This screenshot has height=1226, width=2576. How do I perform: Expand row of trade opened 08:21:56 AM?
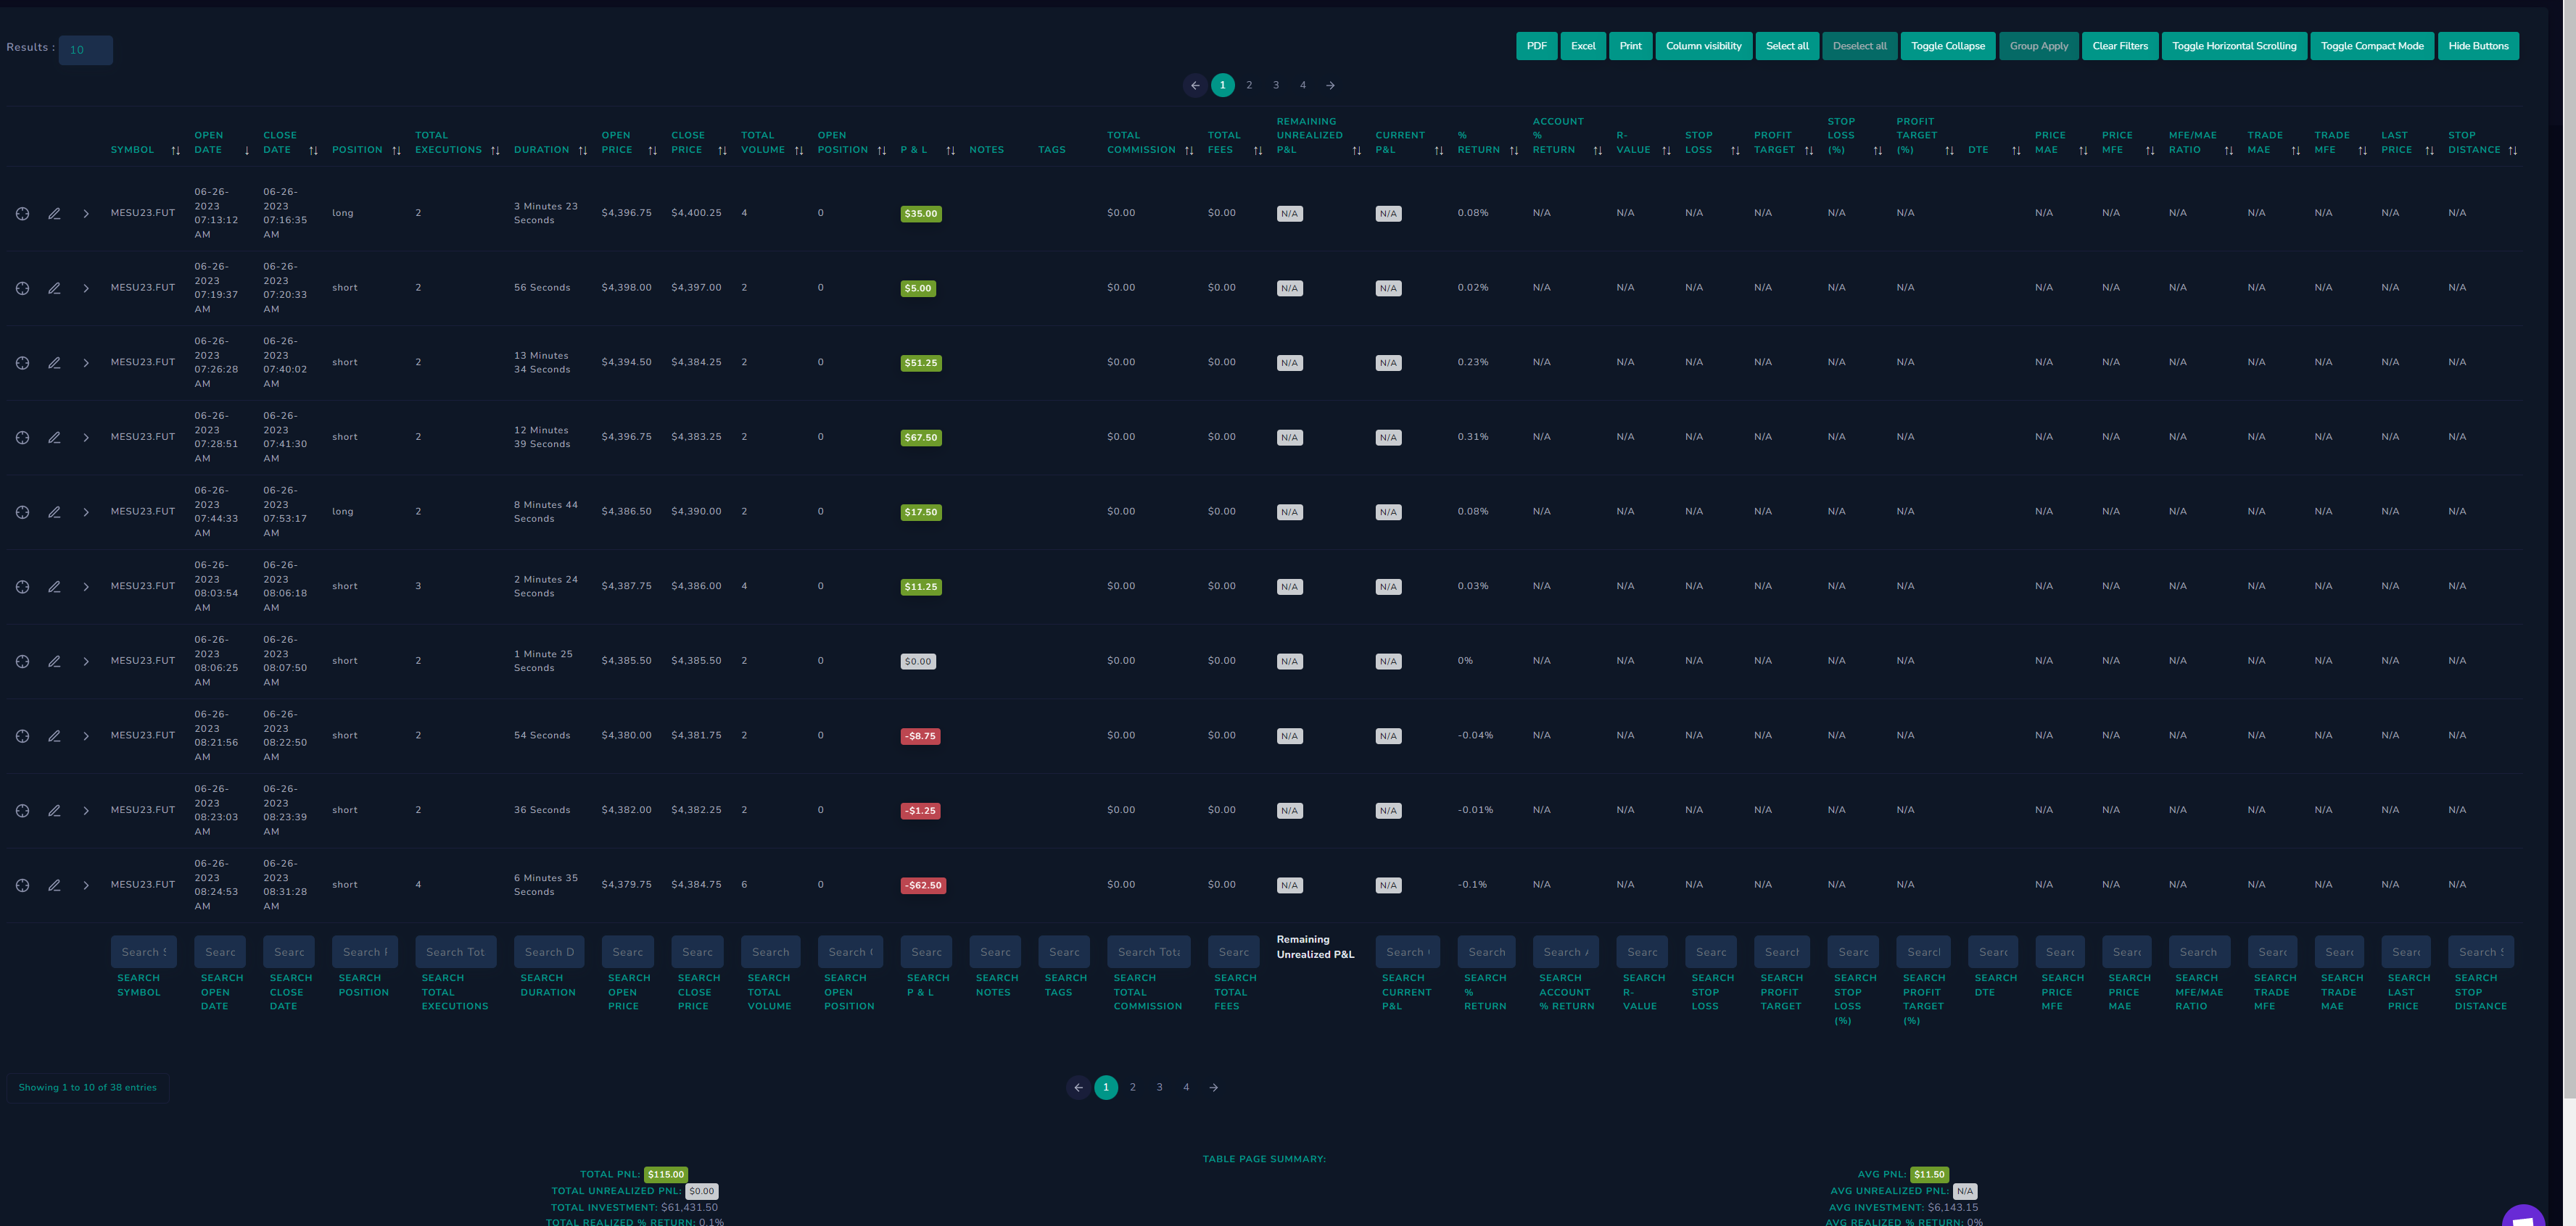pyautogui.click(x=86, y=735)
